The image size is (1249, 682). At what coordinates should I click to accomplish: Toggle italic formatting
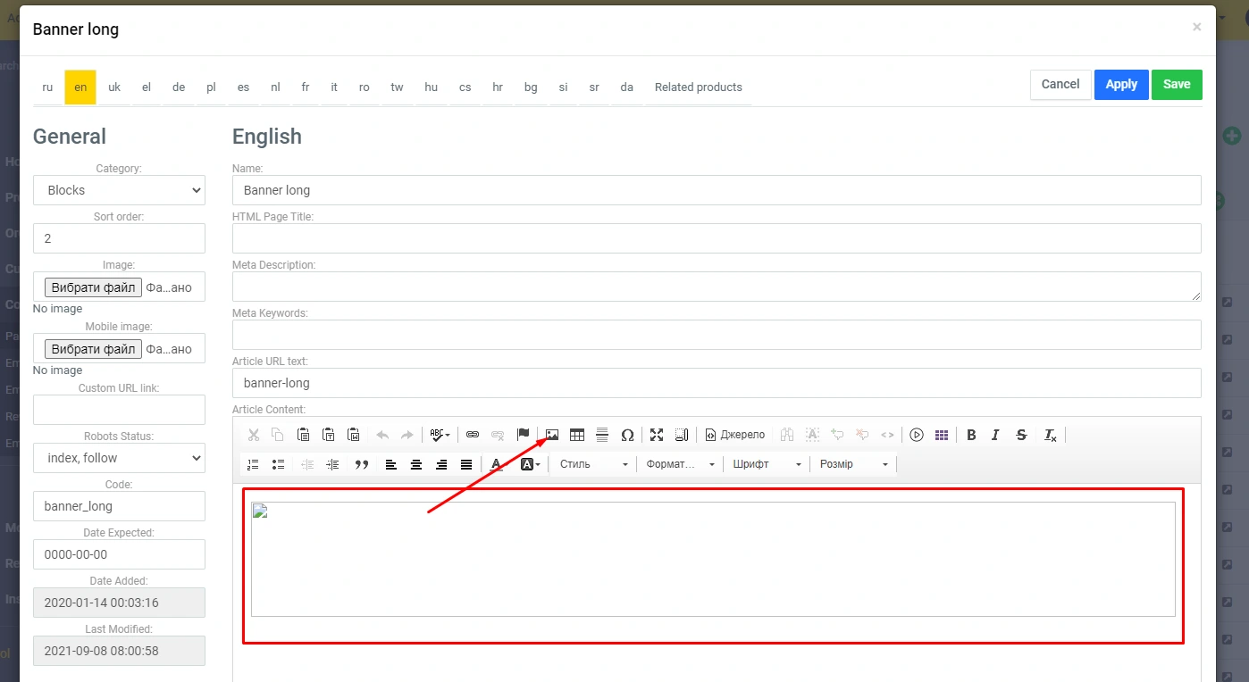(995, 435)
